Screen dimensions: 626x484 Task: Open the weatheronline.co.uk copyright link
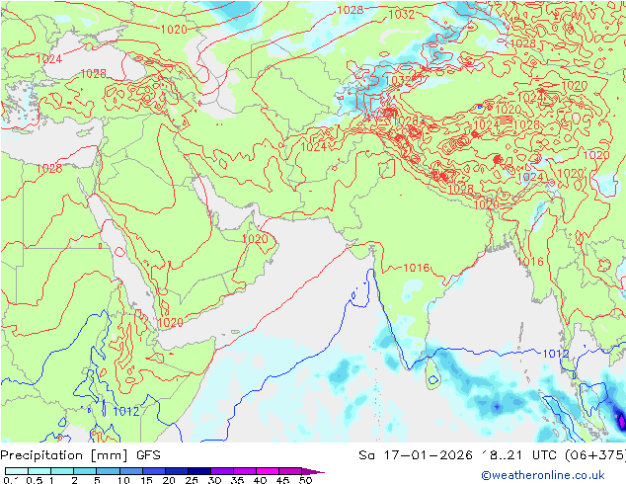pyautogui.click(x=543, y=475)
